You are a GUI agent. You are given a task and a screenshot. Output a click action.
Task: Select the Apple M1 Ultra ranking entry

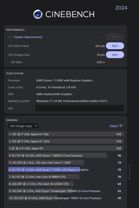66,141
